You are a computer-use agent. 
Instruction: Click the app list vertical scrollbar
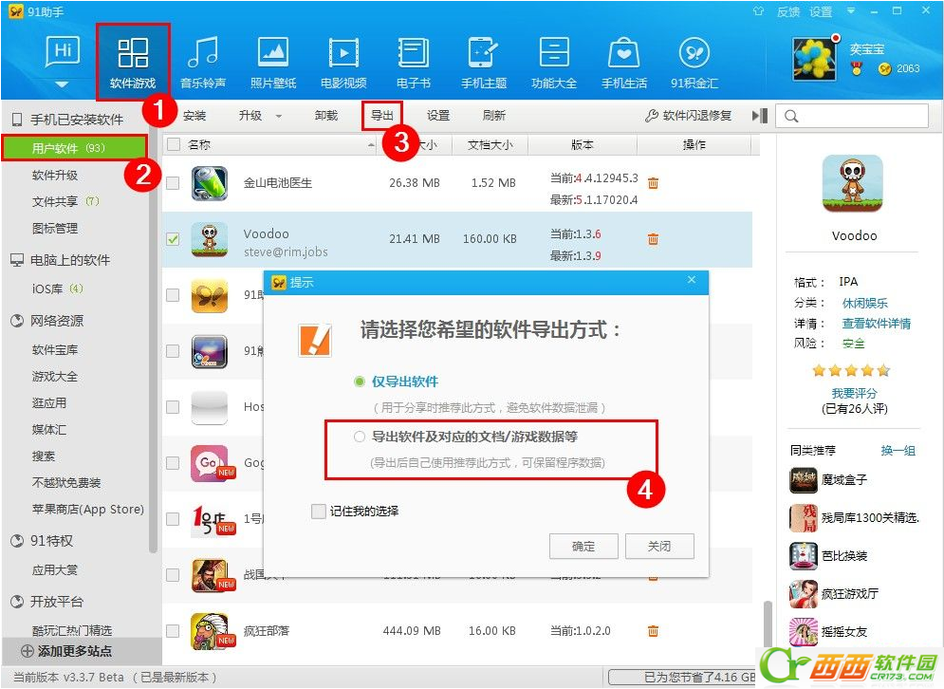click(767, 623)
